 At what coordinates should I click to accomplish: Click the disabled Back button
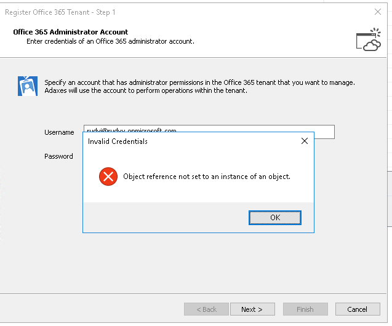click(x=206, y=309)
